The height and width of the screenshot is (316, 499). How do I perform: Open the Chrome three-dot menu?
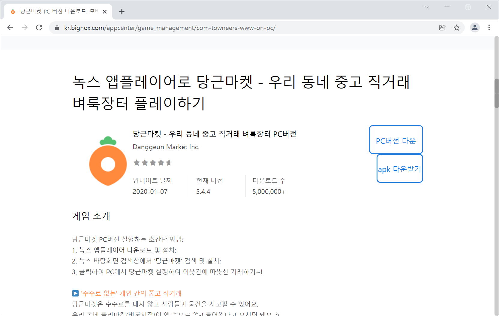click(489, 28)
